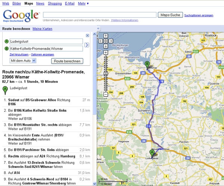Open Shopping in top navigation
Image resolution: width=224 pixels, height=186 pixels.
click(x=55, y=3)
